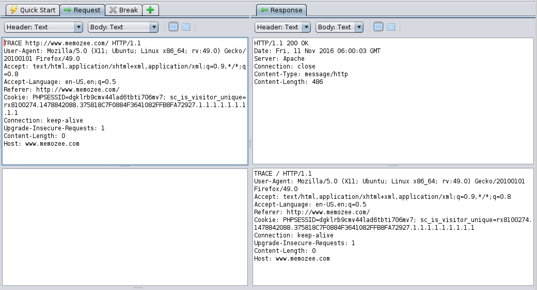Click the empty request body text area
The width and height of the screenshot is (537, 290).
coord(125,227)
